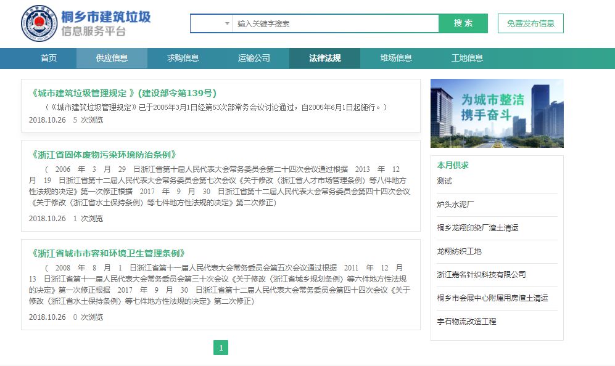Go to the 首页 home tab
Viewport: 615px width, 366px height.
pyautogui.click(x=49, y=59)
